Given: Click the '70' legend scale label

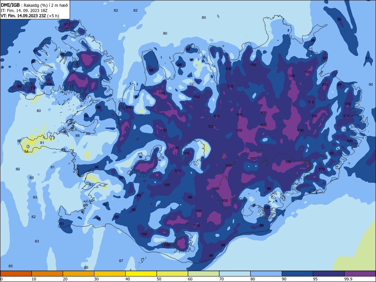Looking at the screenshot, I should pos(221,279).
